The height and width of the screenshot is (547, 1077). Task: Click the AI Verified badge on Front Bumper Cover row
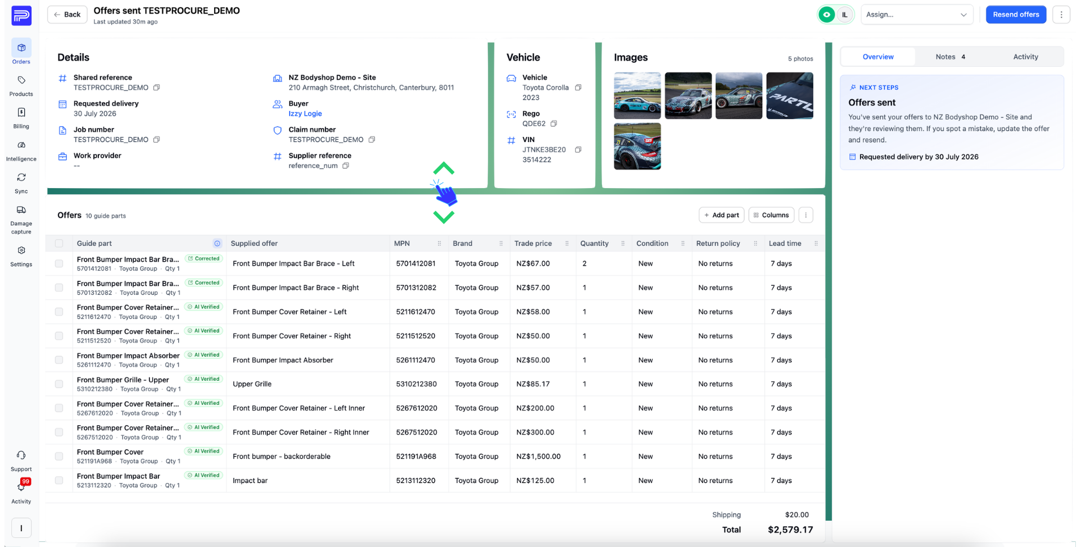[204, 452]
